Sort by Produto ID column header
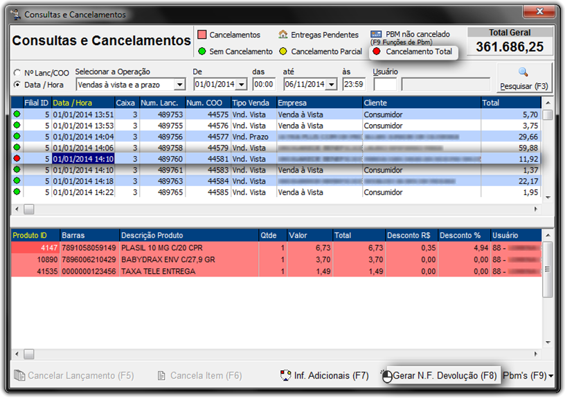 (35, 235)
